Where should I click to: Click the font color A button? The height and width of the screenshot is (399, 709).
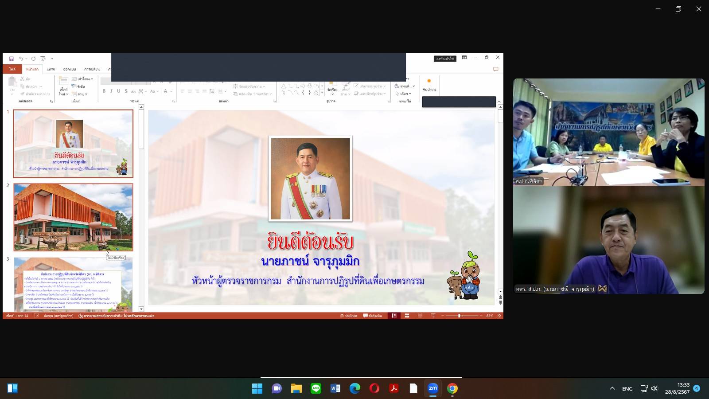pos(166,91)
